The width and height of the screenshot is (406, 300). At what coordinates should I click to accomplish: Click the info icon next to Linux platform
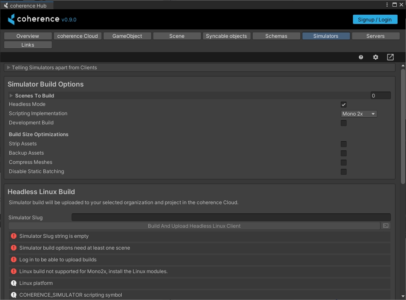14,283
